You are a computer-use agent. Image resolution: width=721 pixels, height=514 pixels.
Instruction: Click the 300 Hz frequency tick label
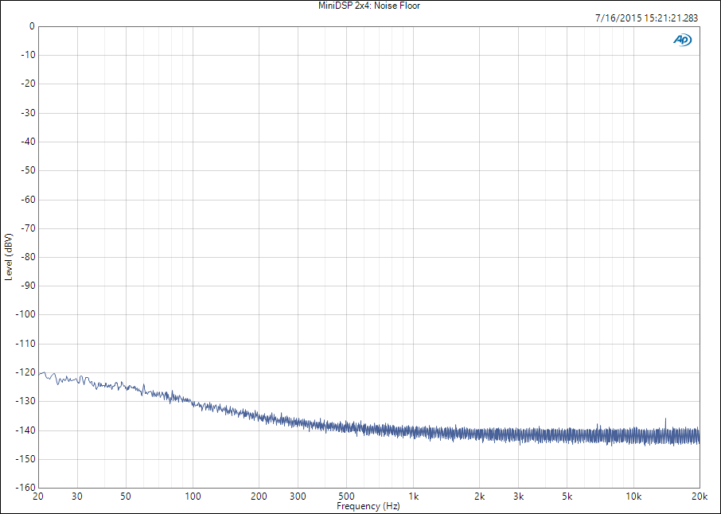pos(298,496)
